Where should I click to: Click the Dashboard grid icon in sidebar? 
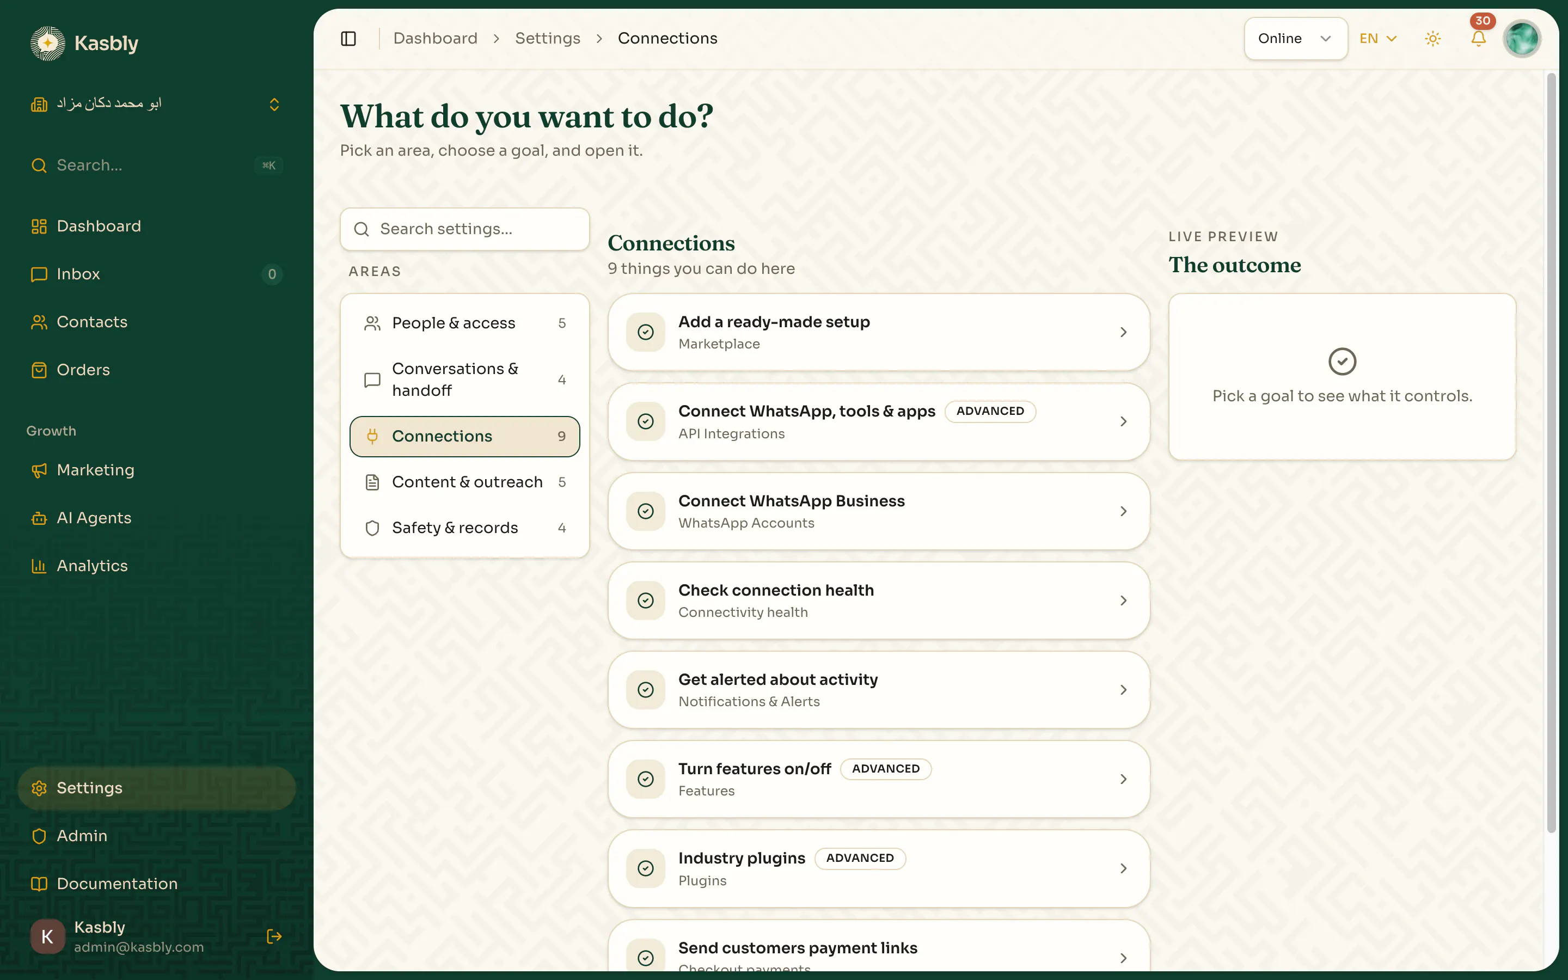39,226
